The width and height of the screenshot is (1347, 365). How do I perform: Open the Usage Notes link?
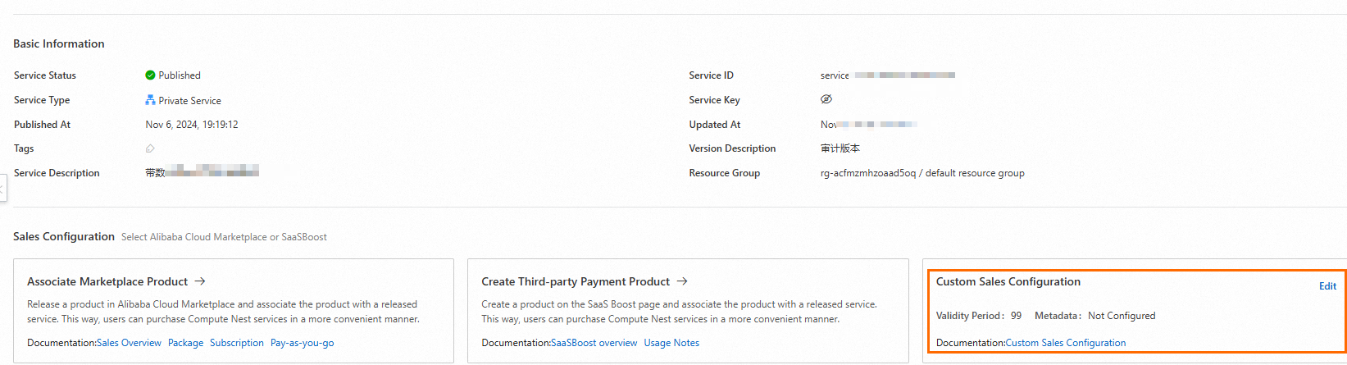[671, 343]
